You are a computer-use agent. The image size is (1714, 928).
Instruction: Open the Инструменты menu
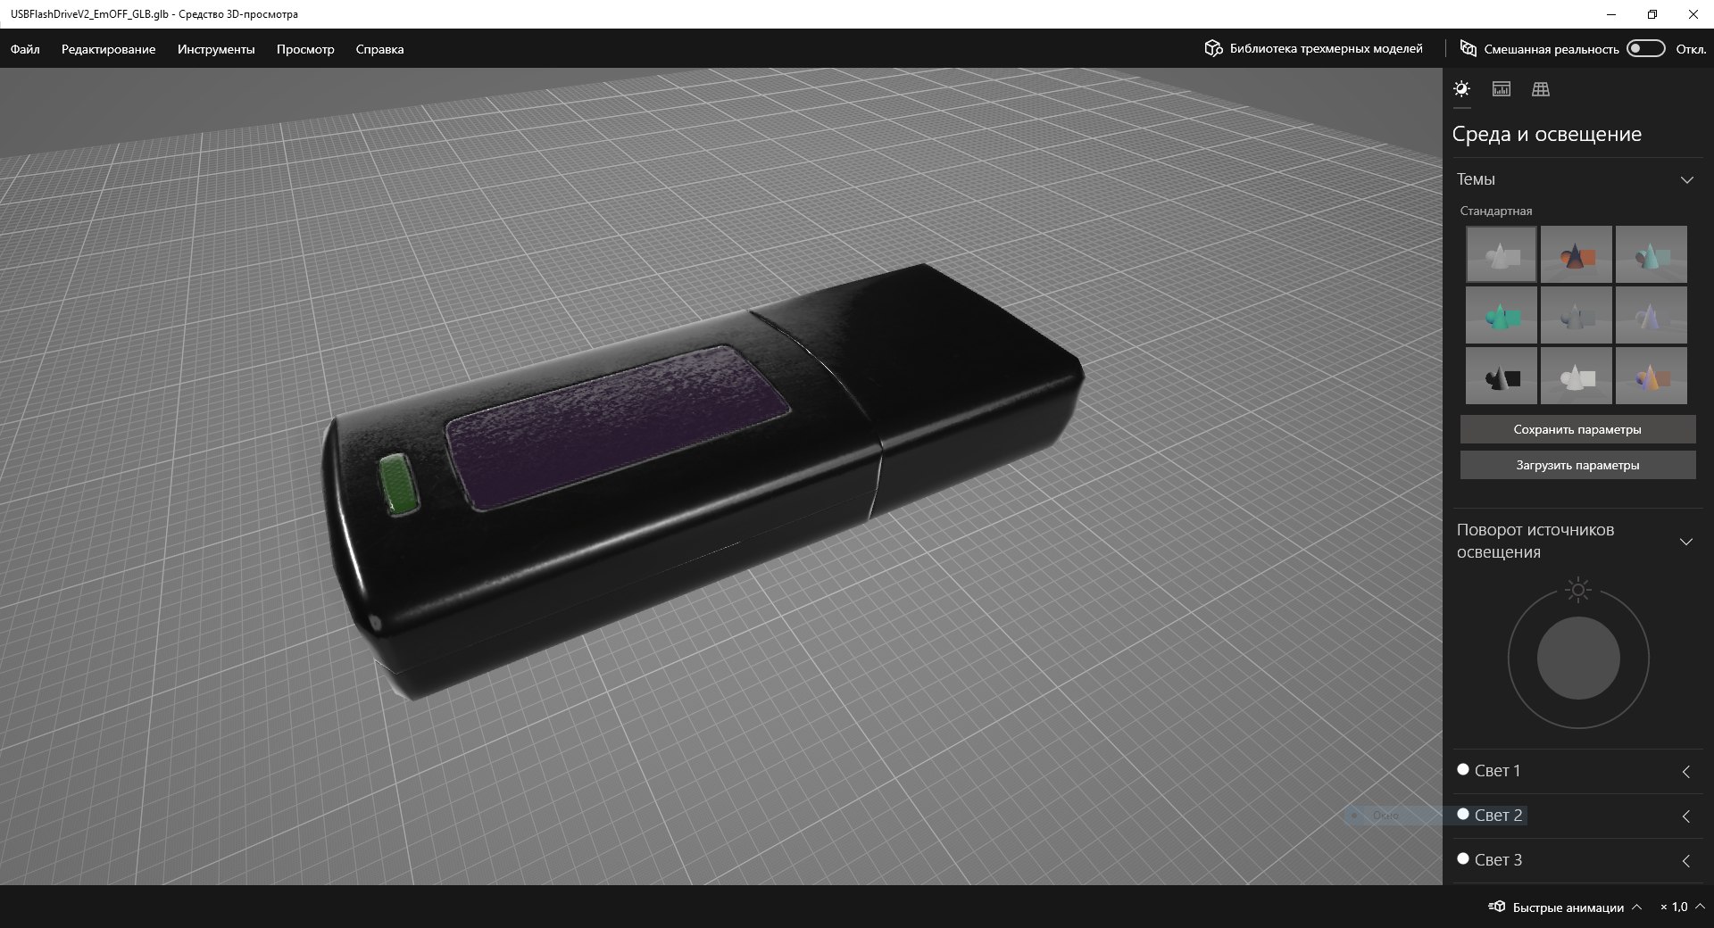pos(216,49)
